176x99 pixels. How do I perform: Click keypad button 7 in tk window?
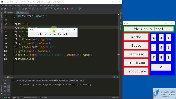click(154, 57)
